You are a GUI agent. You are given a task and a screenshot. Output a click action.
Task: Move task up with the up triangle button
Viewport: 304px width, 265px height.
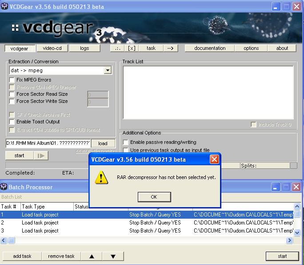tap(92, 256)
